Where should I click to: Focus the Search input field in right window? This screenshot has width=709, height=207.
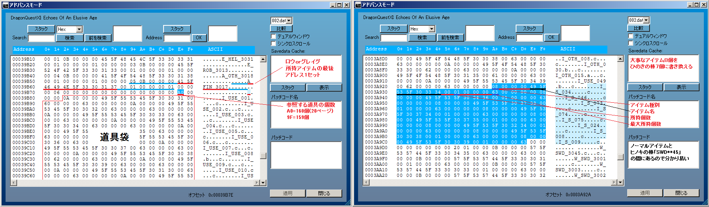pos(394,38)
